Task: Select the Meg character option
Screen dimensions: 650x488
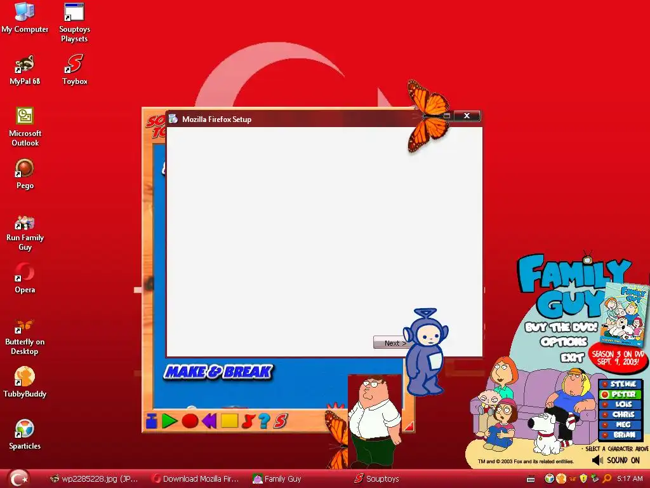Action: click(620, 424)
